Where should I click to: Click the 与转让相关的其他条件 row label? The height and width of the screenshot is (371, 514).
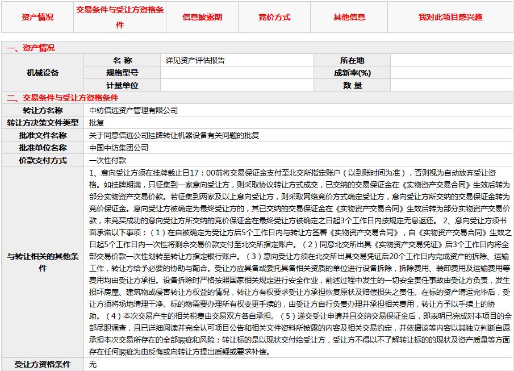(x=43, y=262)
